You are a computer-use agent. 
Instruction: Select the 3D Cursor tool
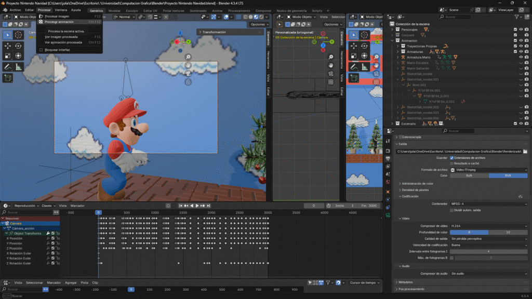coord(19,35)
